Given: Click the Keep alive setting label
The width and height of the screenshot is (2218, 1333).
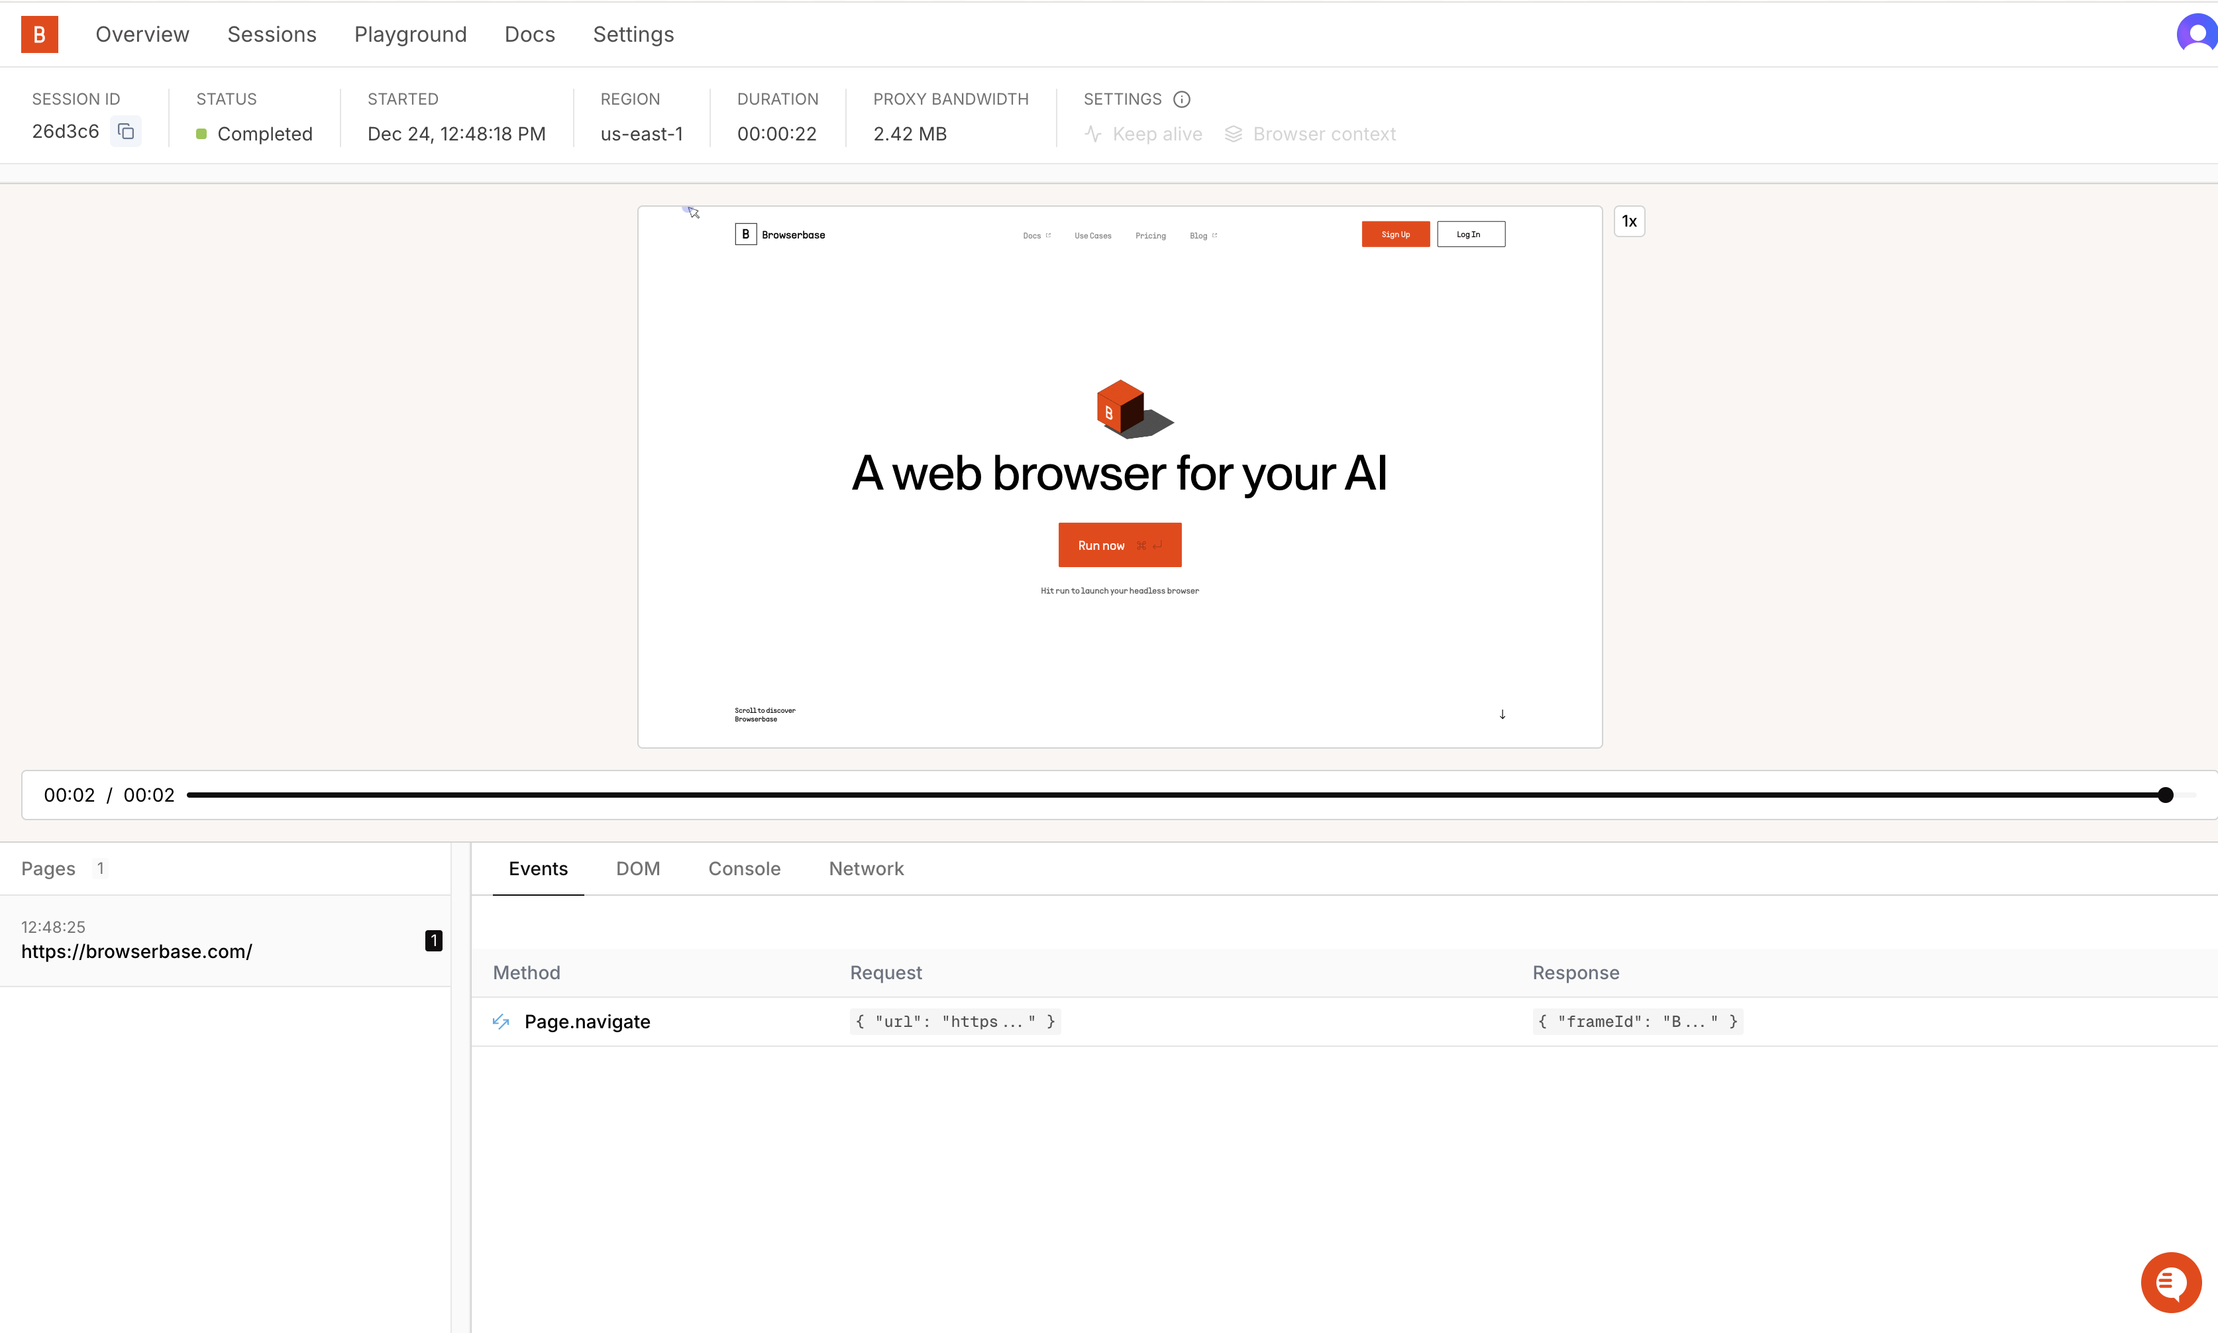Looking at the screenshot, I should 1157,134.
